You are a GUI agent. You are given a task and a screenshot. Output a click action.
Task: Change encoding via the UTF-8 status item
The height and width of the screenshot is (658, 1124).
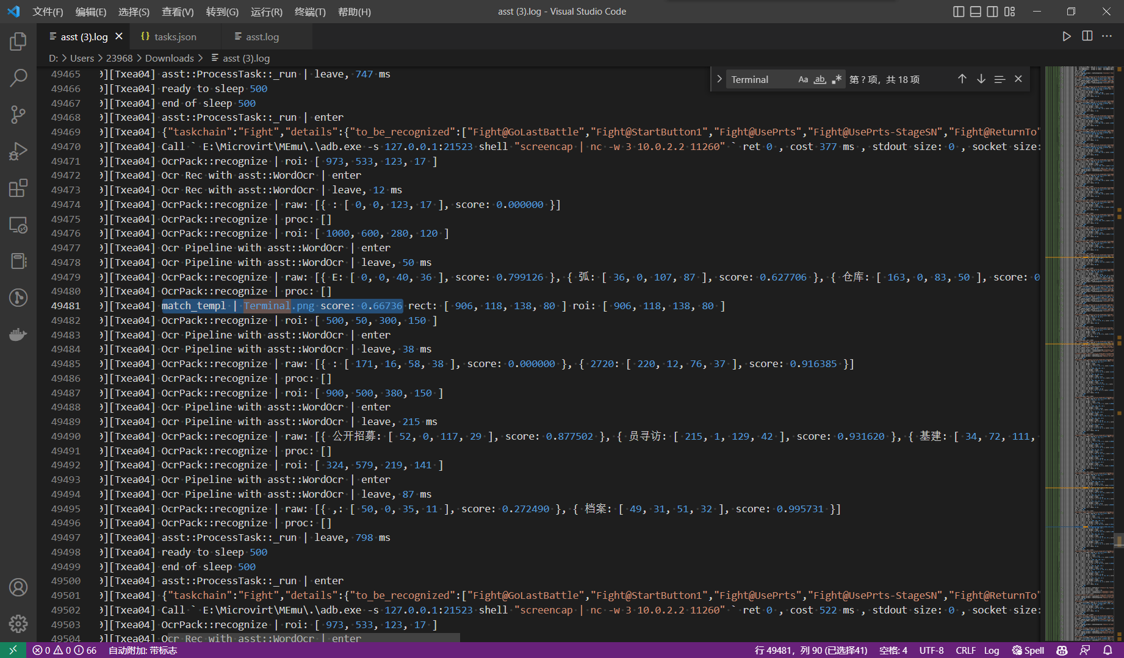tap(931, 650)
